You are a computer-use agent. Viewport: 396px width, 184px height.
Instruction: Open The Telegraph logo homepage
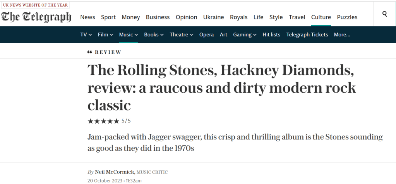(x=37, y=17)
